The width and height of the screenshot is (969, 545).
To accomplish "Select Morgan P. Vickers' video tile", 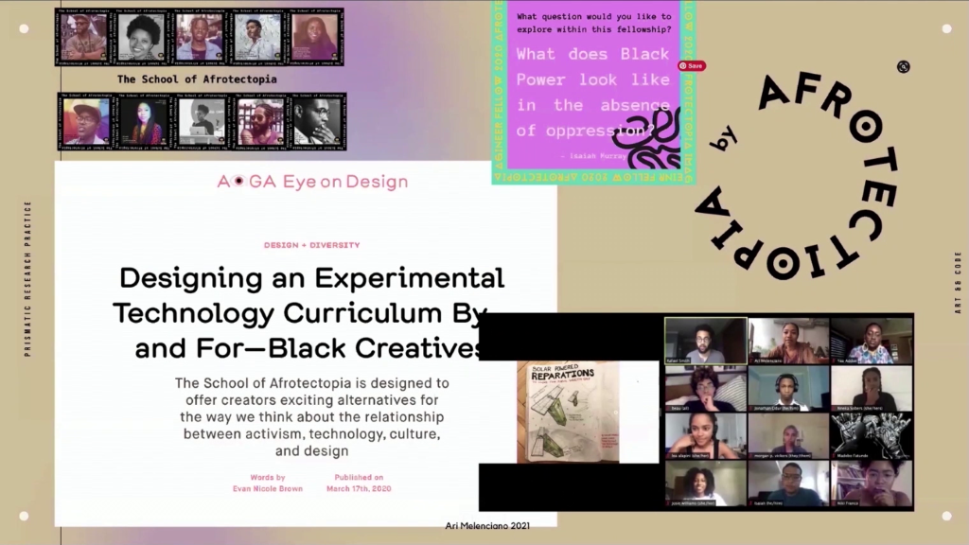I will (x=788, y=436).
